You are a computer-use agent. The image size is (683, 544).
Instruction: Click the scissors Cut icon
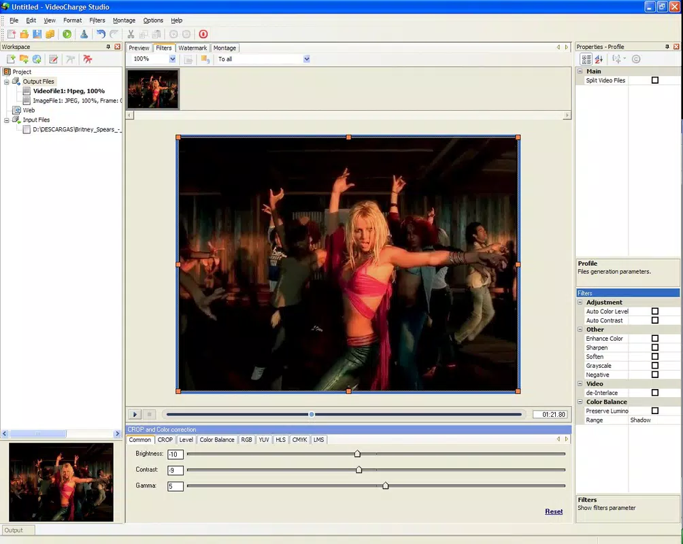131,34
